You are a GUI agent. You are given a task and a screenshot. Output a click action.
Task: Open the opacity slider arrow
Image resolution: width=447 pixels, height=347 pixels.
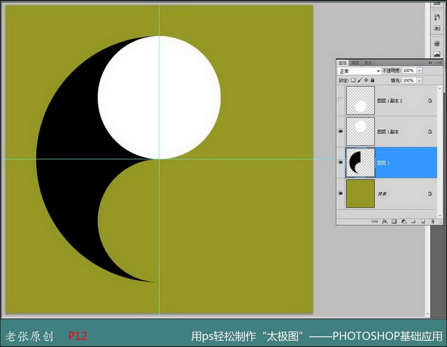pos(419,70)
